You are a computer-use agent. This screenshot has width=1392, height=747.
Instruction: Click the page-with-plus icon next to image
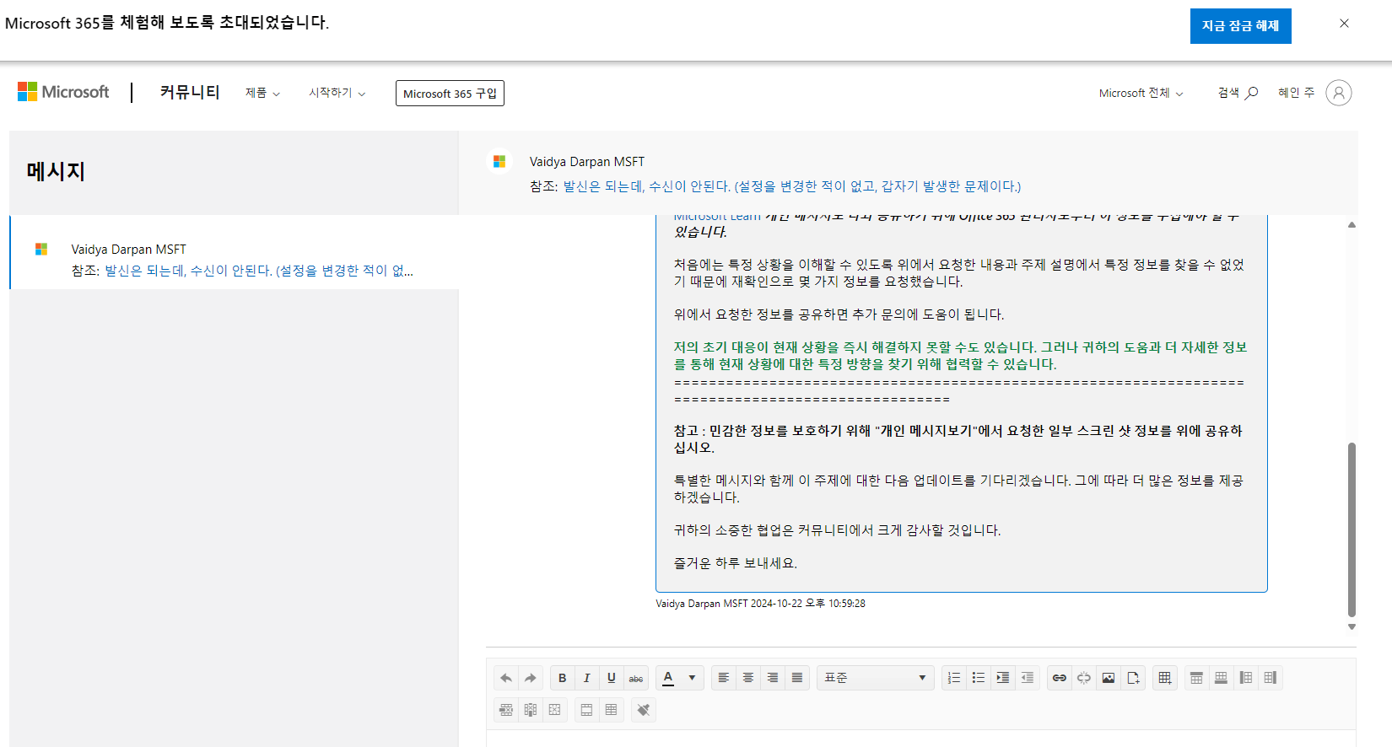[1133, 678]
